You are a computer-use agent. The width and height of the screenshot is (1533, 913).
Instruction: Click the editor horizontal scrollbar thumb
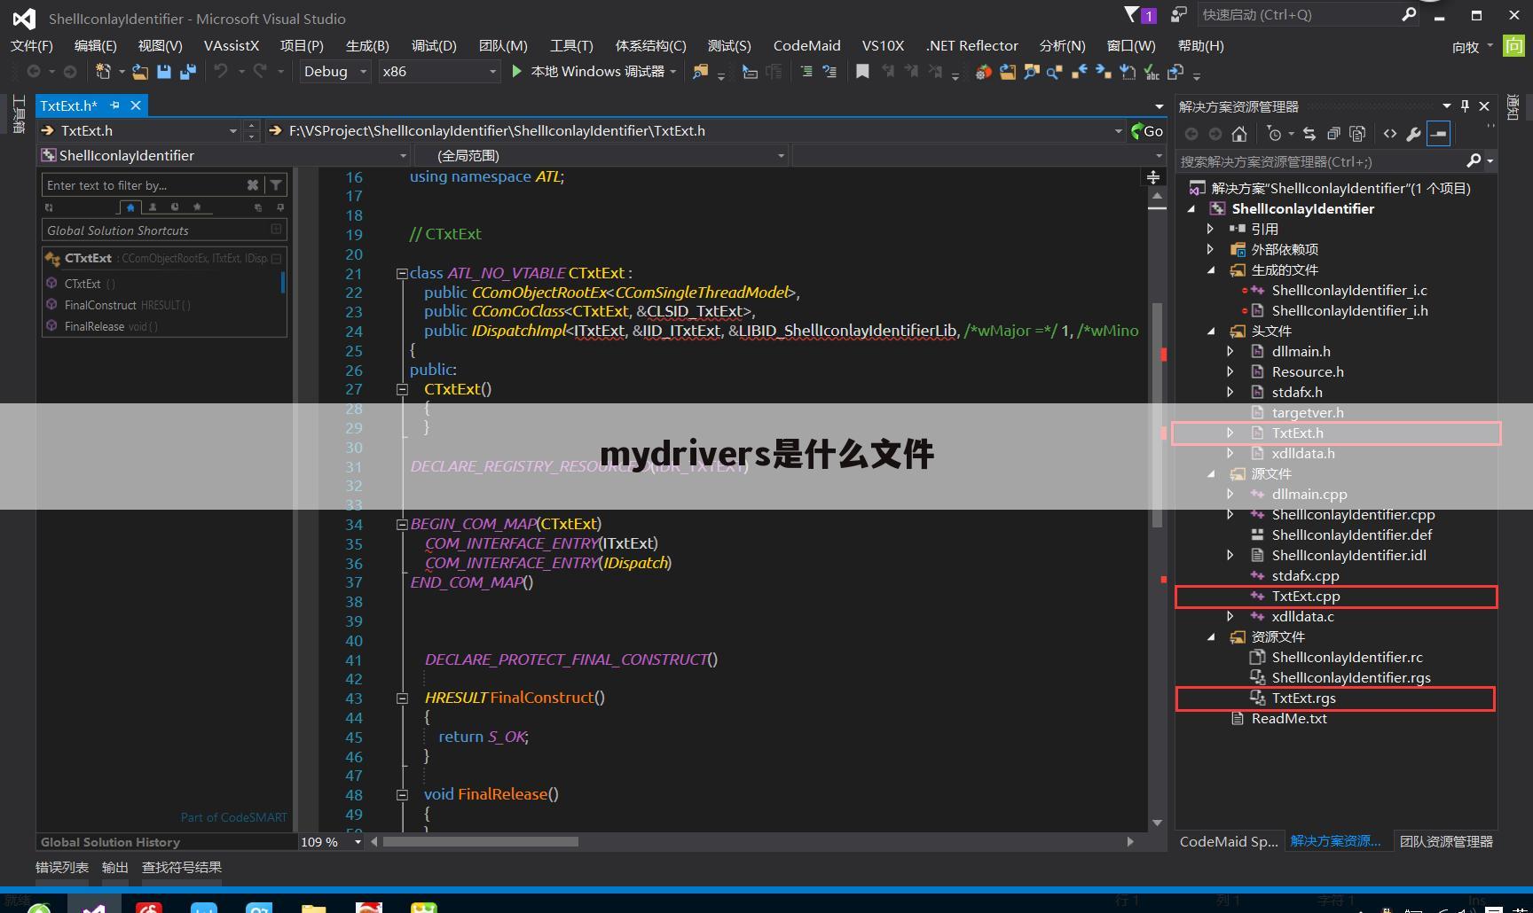pyautogui.click(x=481, y=842)
